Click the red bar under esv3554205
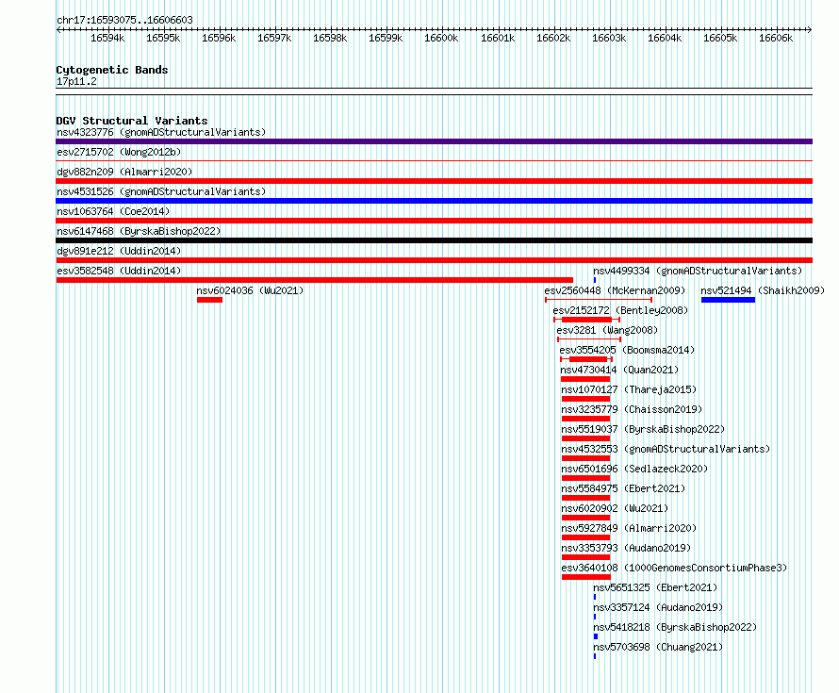The height and width of the screenshot is (693, 839). click(588, 359)
